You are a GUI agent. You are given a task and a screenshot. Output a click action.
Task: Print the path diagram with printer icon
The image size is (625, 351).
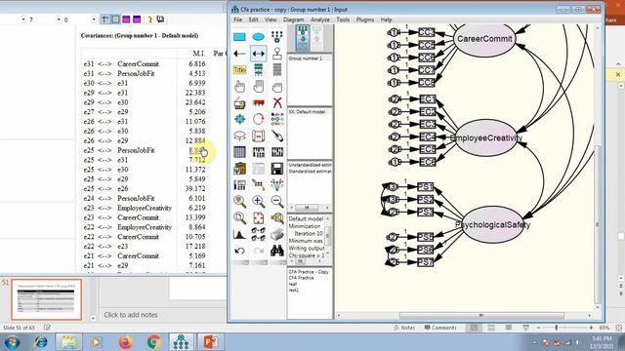(x=277, y=234)
